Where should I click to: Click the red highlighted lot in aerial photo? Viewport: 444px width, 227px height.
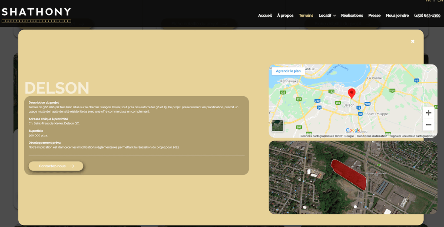click(x=349, y=173)
